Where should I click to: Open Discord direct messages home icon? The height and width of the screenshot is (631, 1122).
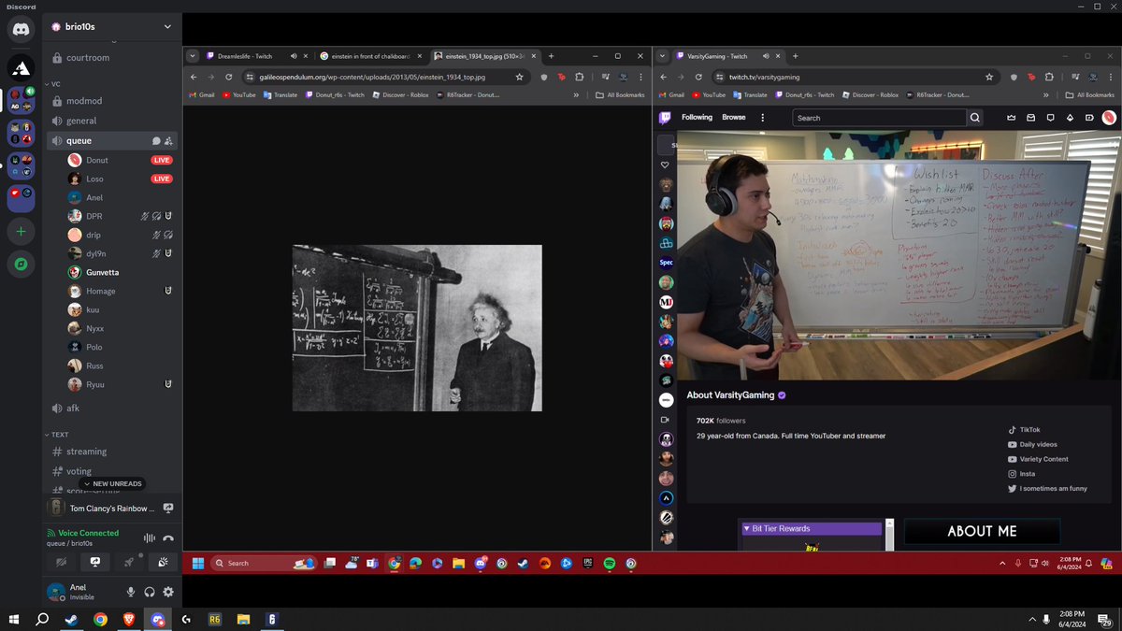click(x=22, y=29)
